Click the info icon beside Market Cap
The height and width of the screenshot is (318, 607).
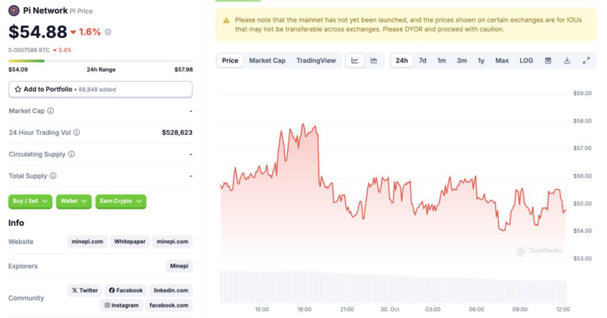50,111
